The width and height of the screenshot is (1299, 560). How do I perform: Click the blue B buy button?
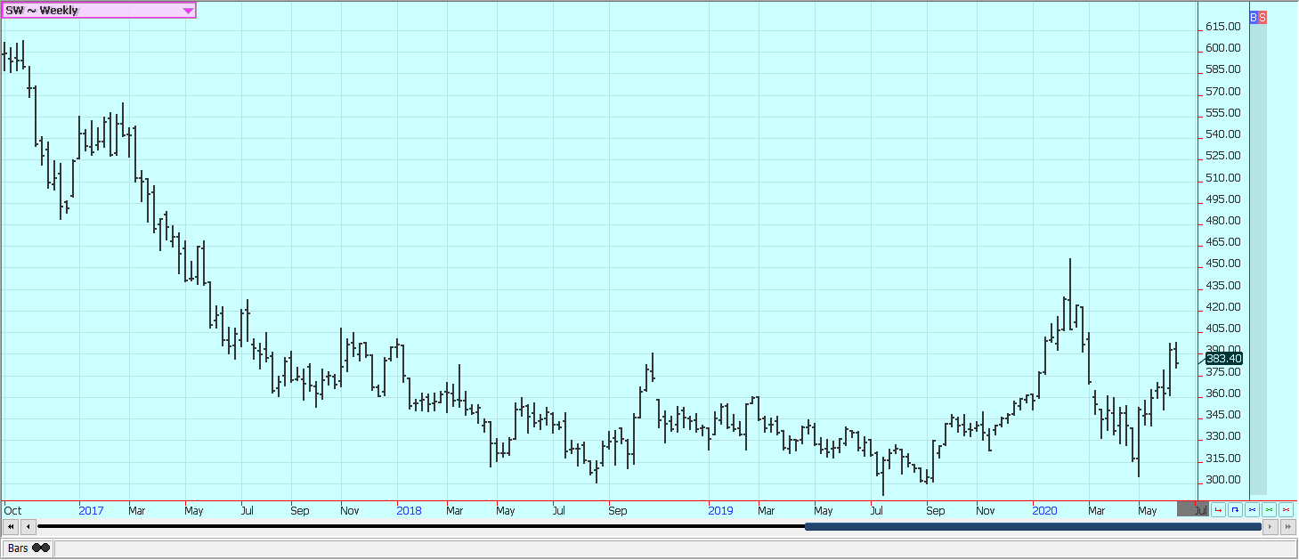click(x=1254, y=18)
